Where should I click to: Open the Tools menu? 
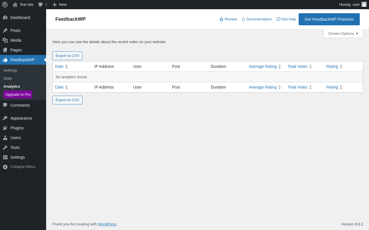(x=23, y=147)
